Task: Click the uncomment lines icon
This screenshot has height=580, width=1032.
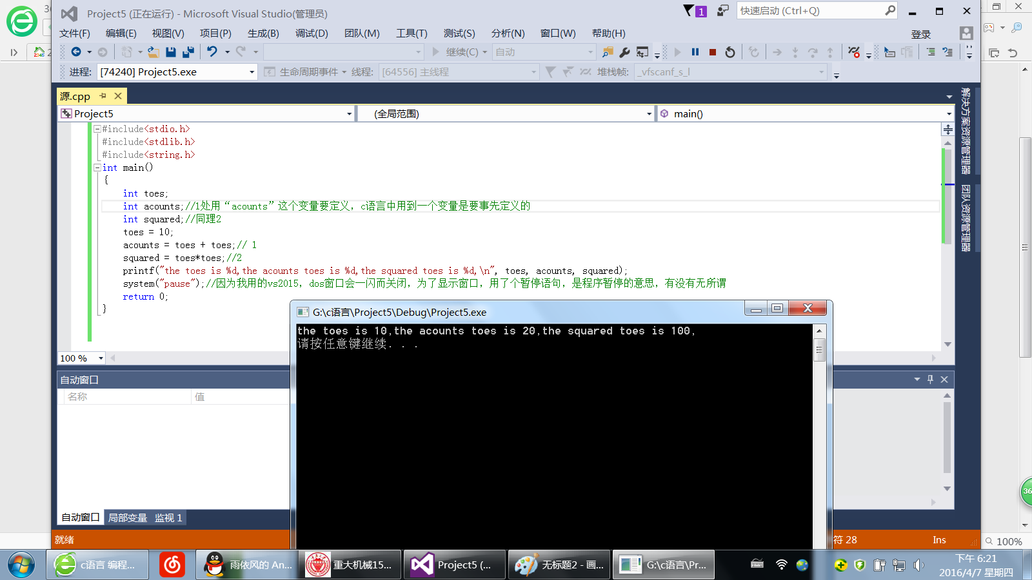Action: tap(948, 52)
